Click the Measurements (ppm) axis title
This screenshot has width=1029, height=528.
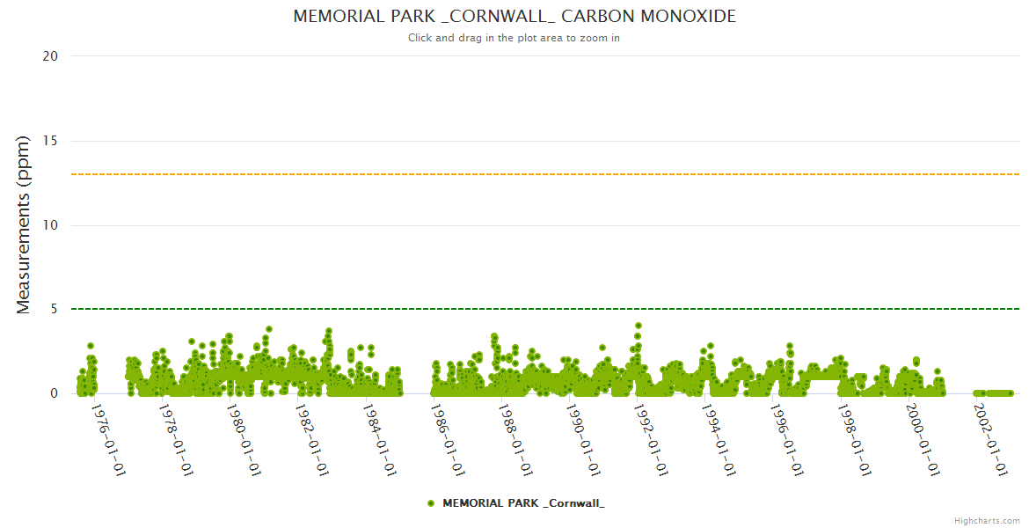tap(24, 224)
